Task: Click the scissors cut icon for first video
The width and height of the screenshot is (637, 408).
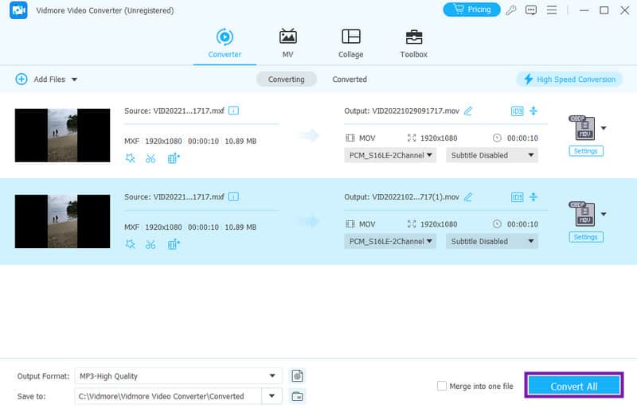Action: [x=150, y=157]
